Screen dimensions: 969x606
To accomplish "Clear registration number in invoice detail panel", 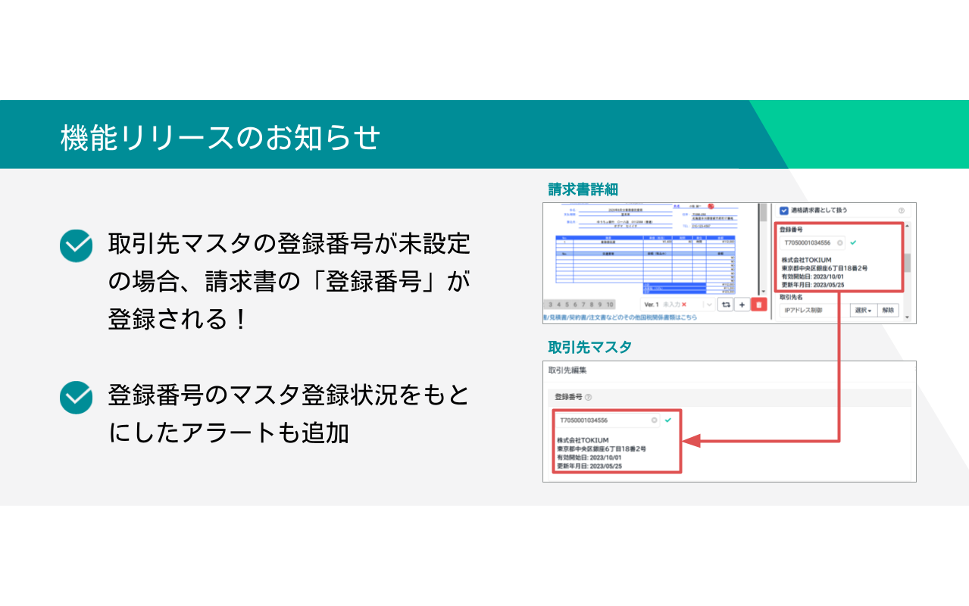I will tap(839, 243).
